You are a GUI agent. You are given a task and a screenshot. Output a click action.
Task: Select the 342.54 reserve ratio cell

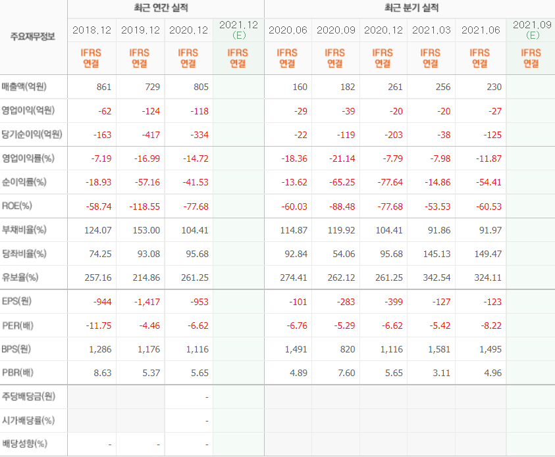click(437, 277)
